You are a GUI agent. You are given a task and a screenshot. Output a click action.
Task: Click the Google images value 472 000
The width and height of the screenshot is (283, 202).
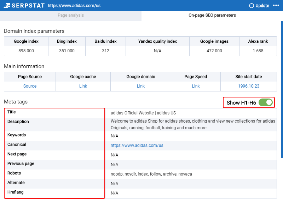coord(214,51)
